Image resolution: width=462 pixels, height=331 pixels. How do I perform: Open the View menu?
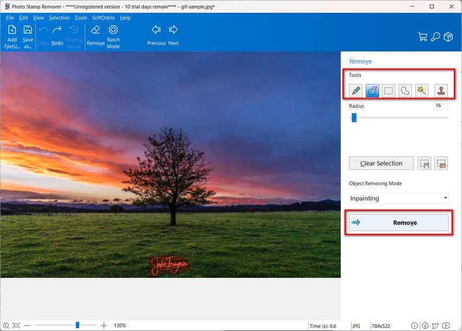pos(38,18)
